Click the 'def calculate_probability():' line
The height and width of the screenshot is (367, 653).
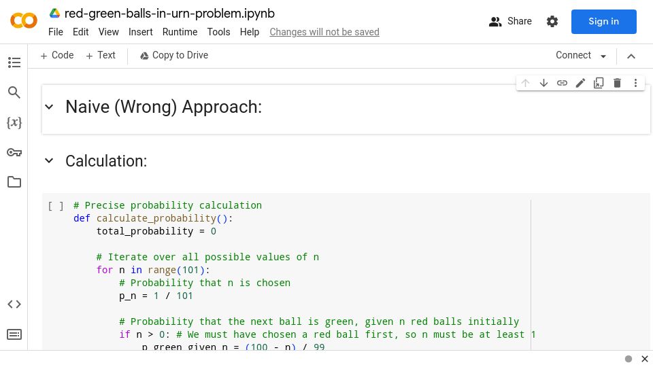pyautogui.click(x=153, y=218)
